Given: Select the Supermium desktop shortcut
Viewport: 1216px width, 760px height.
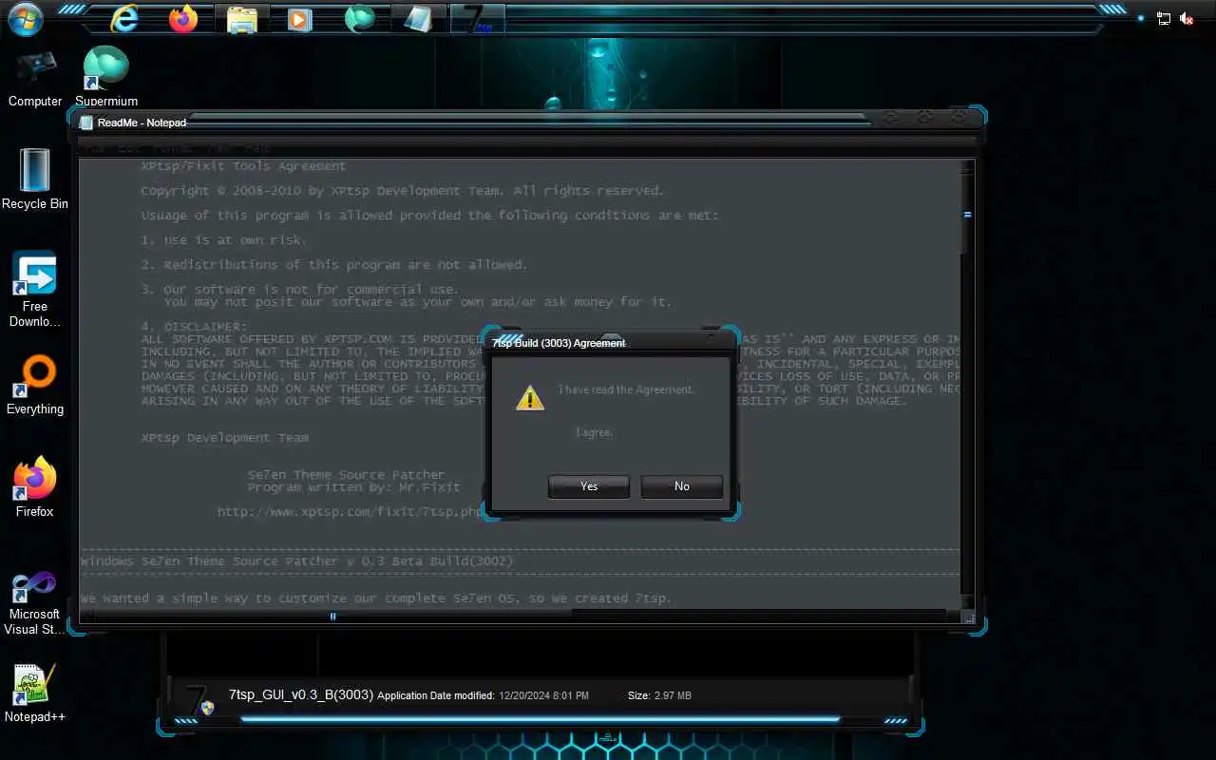Looking at the screenshot, I should [x=106, y=78].
